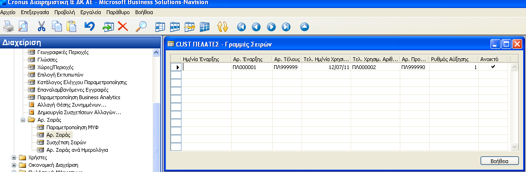Open the Εργαλεία menu
The width and height of the screenshot is (526, 172).
coord(91,12)
